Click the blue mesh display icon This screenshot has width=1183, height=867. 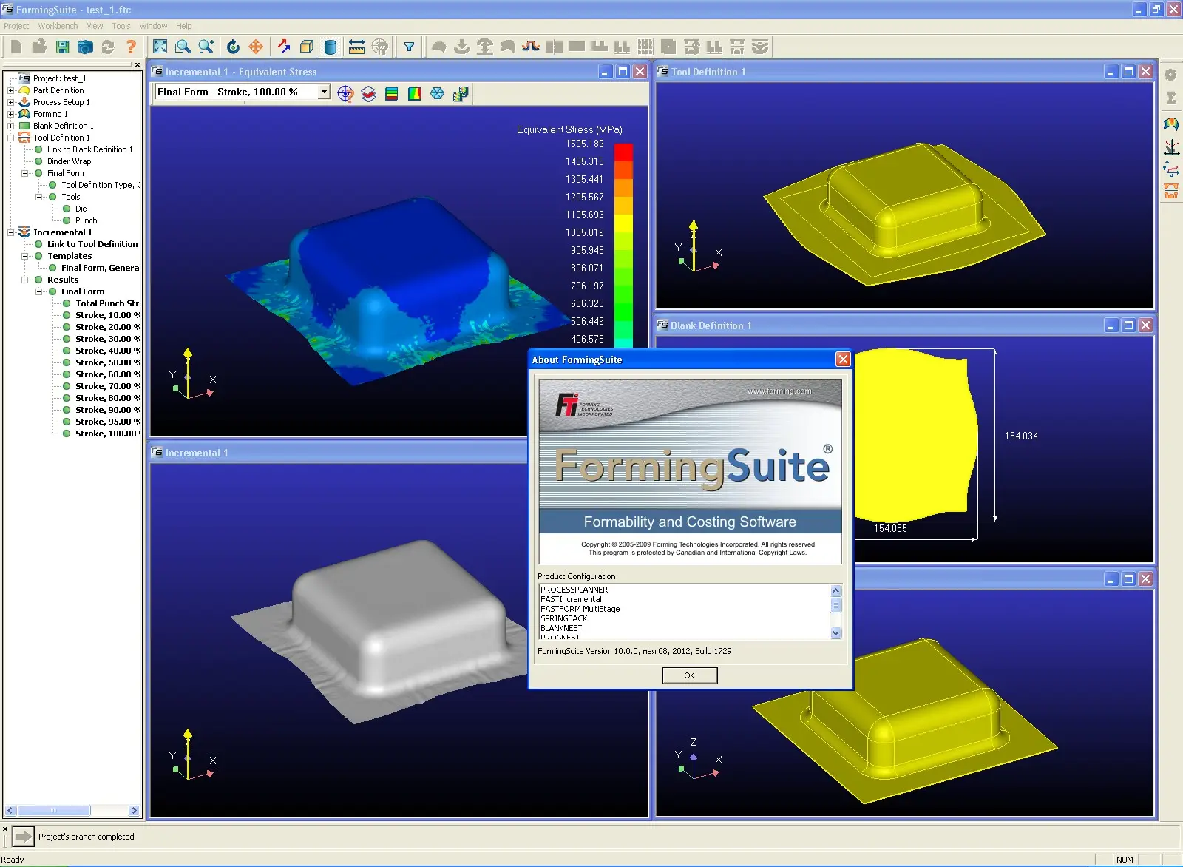coord(438,93)
